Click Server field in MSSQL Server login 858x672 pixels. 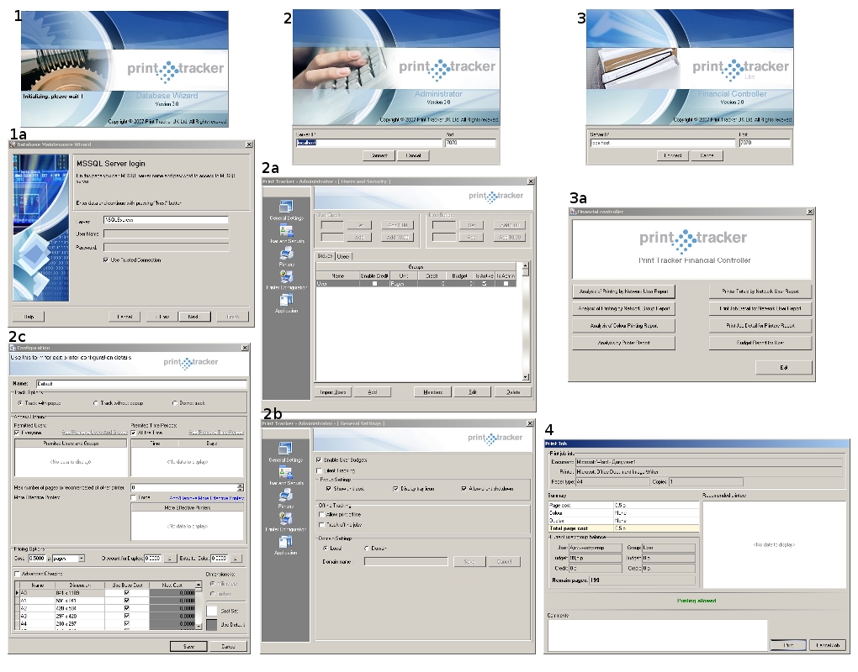pyautogui.click(x=166, y=219)
